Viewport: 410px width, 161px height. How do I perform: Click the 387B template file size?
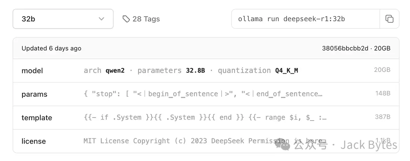382,117
